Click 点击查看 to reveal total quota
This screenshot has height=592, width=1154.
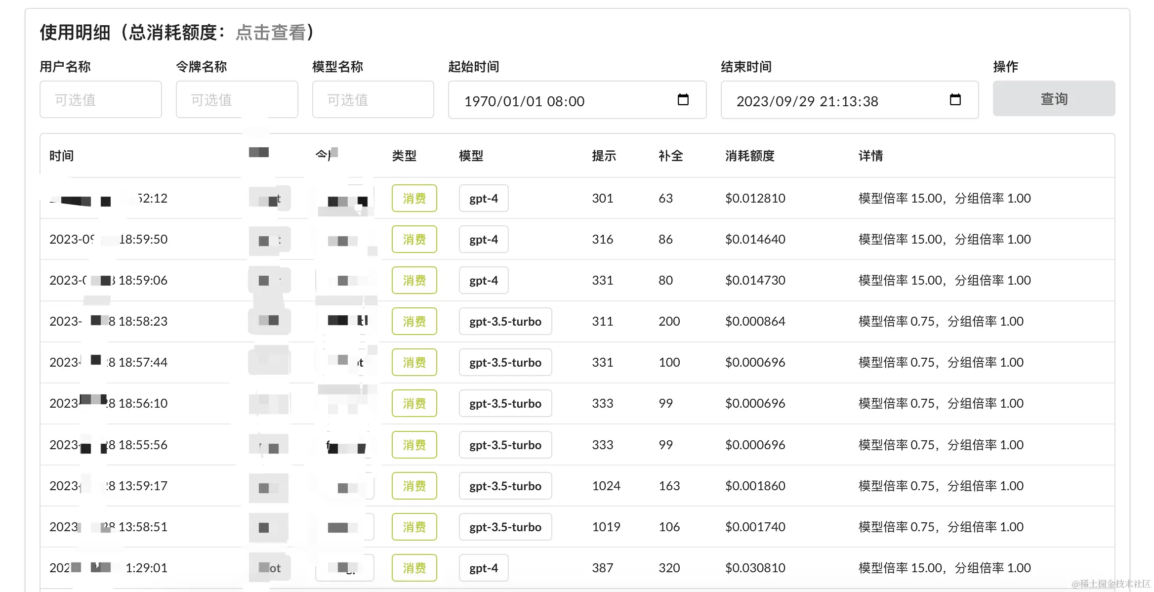(271, 33)
